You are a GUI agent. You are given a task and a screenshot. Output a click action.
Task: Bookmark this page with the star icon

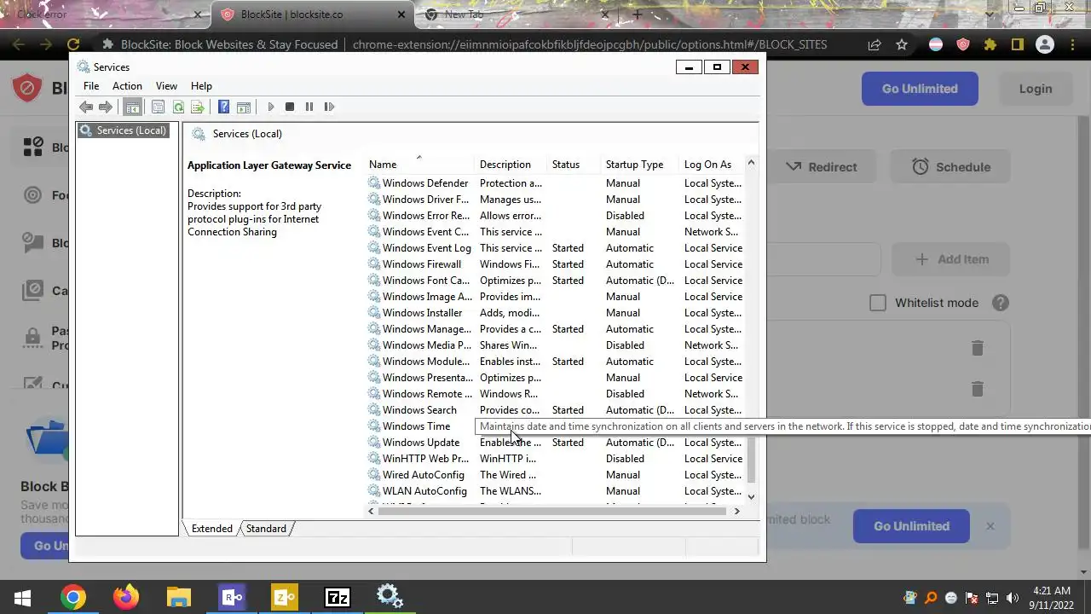[x=902, y=44]
